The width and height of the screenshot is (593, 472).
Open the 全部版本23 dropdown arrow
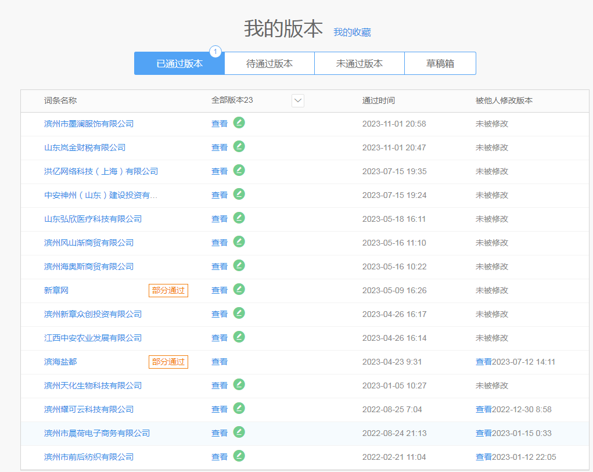coord(298,100)
